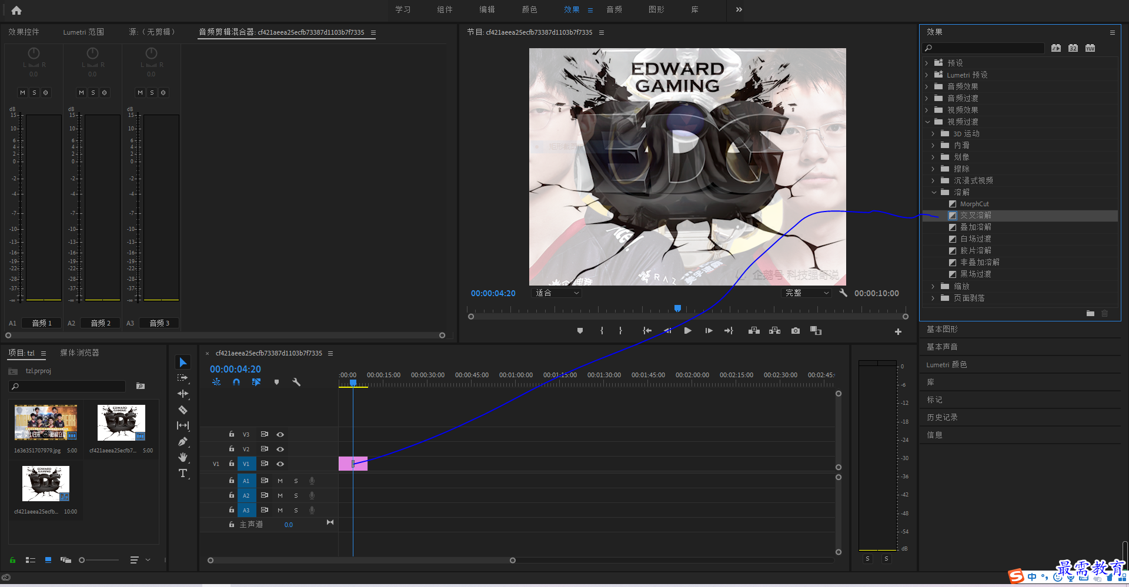Filter effects by YUV badge
This screenshot has width=1129, height=587.
(1090, 48)
